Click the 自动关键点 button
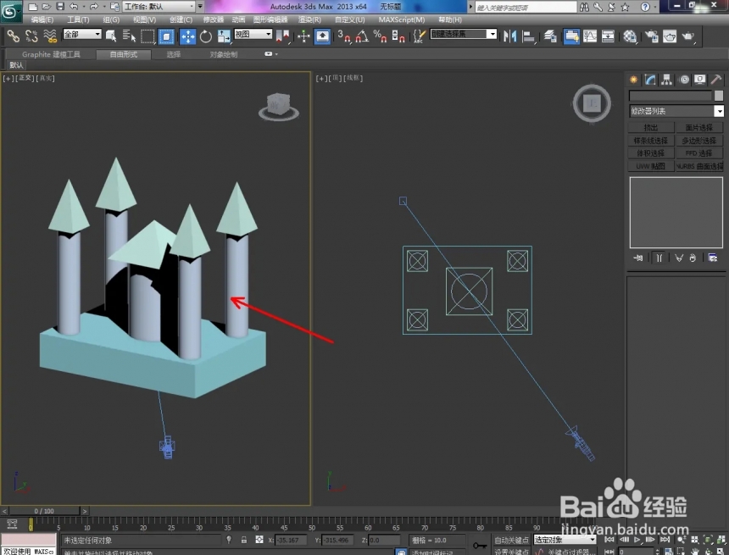729x555 pixels. (x=512, y=540)
